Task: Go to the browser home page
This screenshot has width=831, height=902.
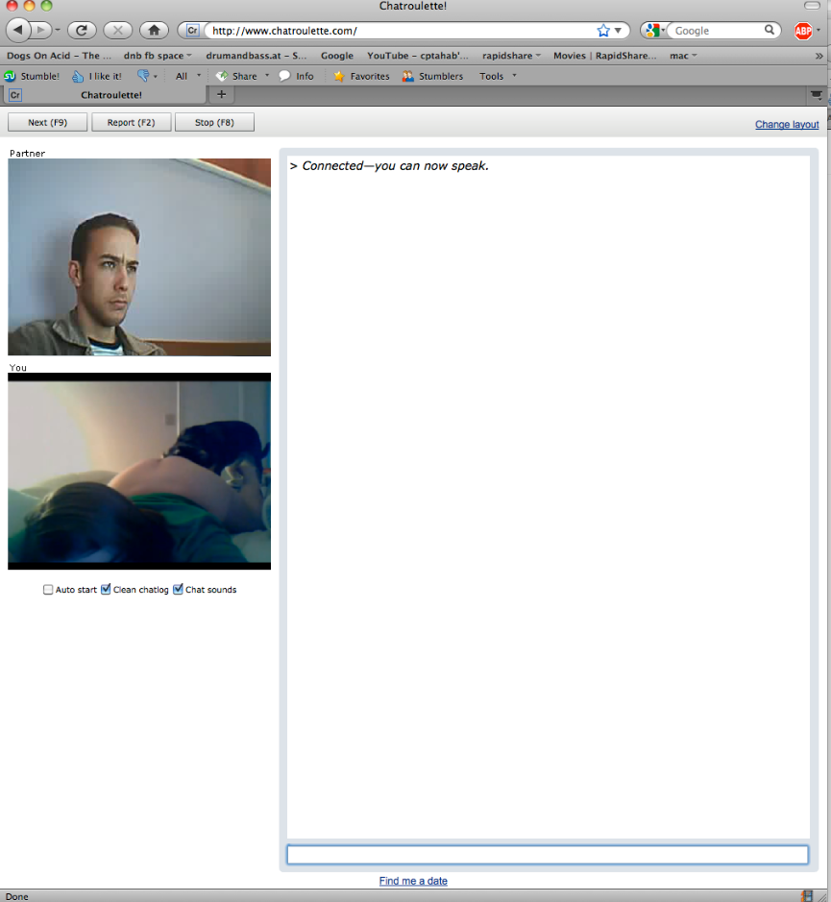Action: pos(154,30)
